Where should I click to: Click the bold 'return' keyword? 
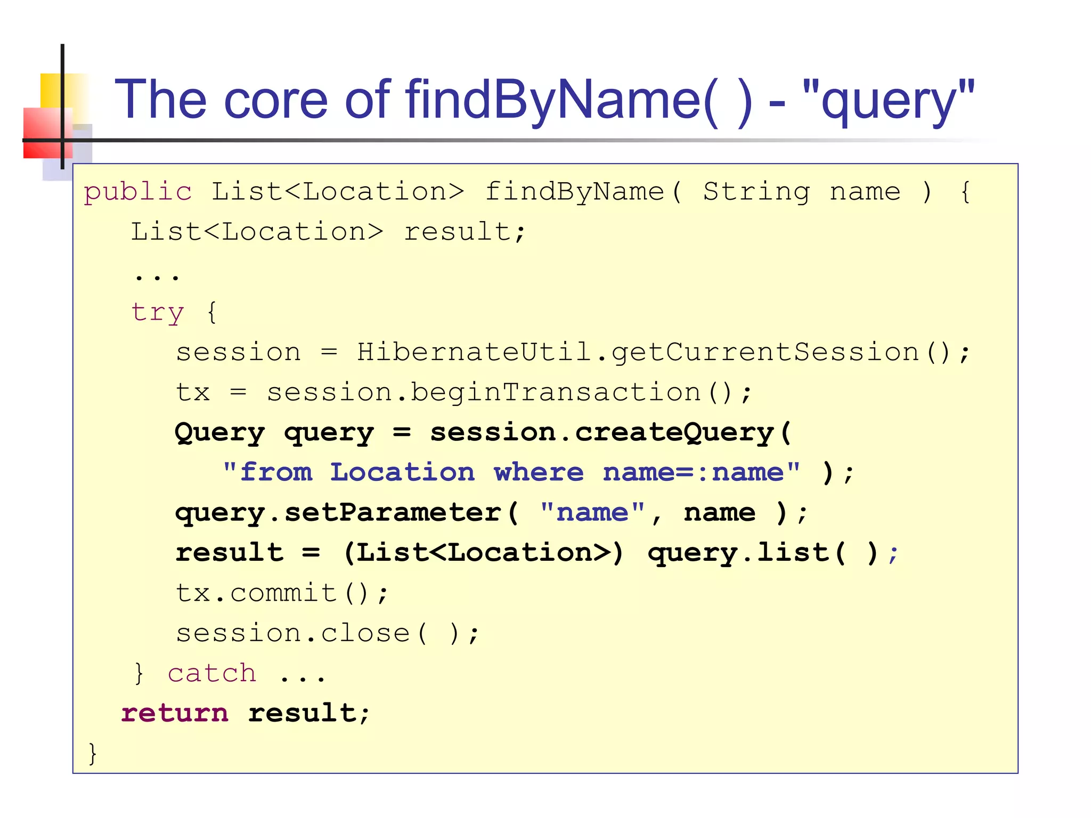point(175,714)
